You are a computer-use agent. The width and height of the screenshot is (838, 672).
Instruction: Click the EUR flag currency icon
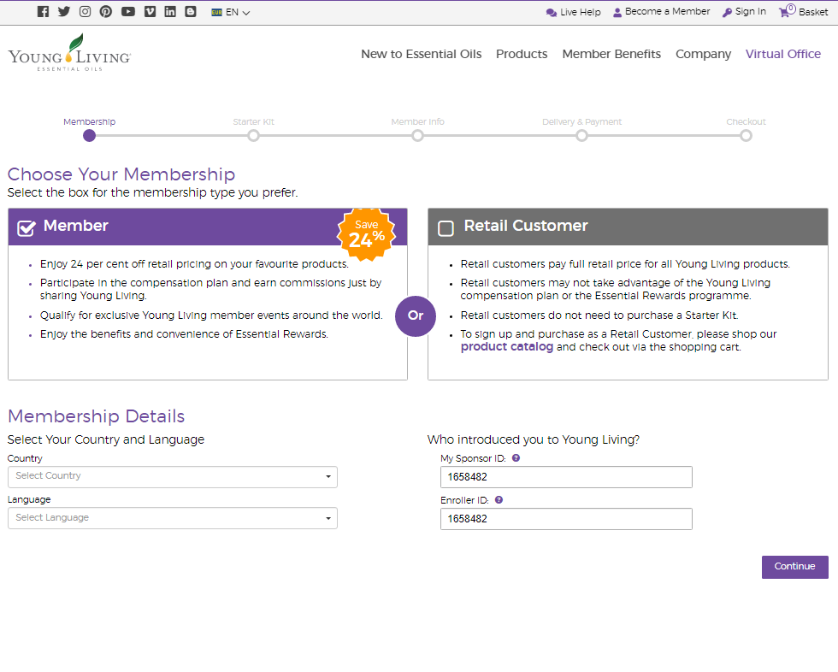click(216, 12)
